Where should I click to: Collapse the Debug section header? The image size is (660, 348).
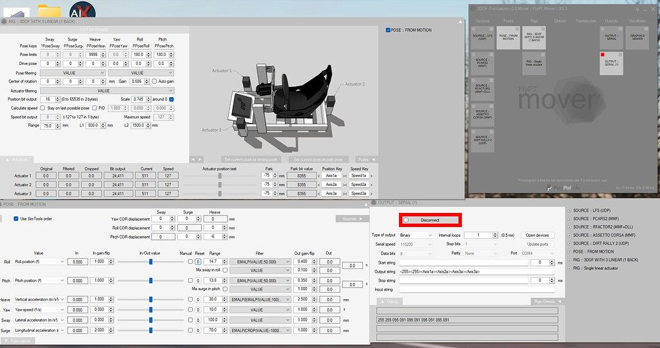point(389,301)
